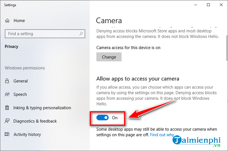Open Speech settings page
Image resolution: width=228 pixels, height=151 pixels.
point(20,94)
